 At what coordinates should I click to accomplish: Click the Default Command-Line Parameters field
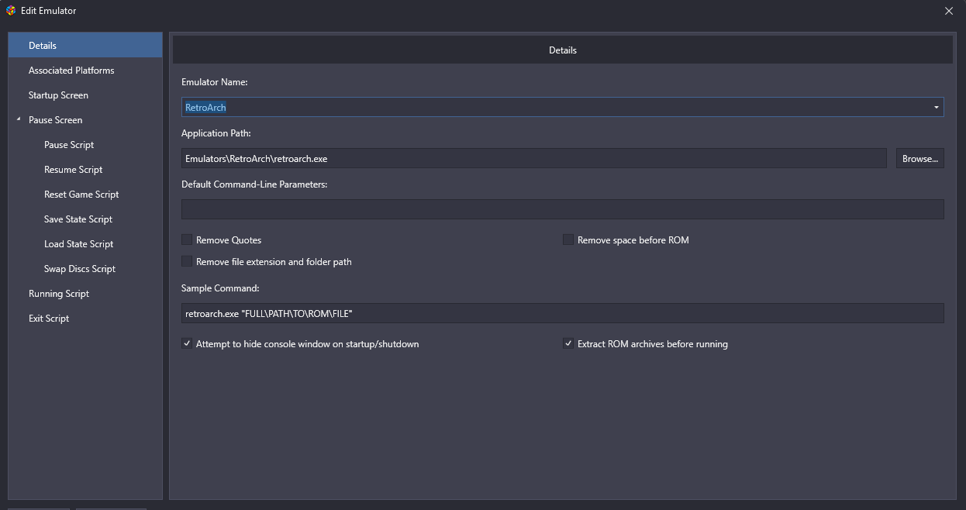pos(563,209)
